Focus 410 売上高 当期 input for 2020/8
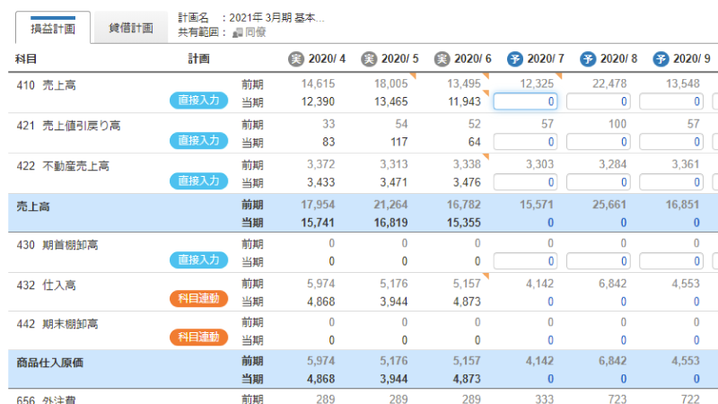The width and height of the screenshot is (718, 404). click(599, 101)
